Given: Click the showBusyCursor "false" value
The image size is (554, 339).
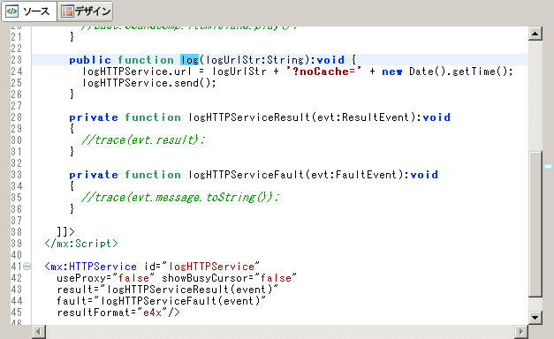Looking at the screenshot, I should tap(276, 278).
